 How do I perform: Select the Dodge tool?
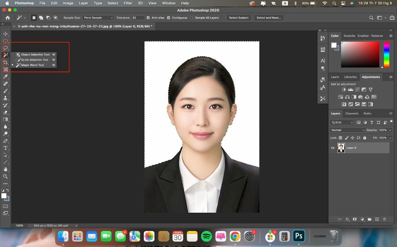click(5, 134)
